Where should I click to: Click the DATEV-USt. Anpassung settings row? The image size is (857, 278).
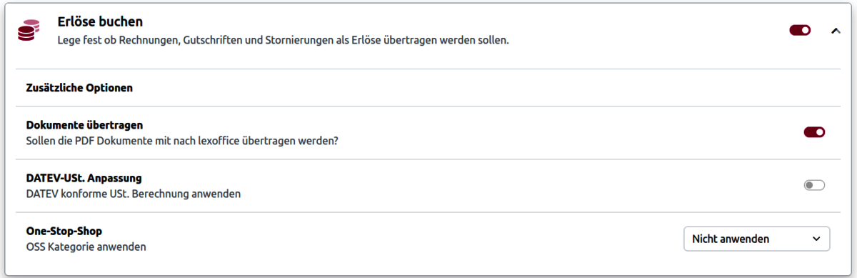pos(428,186)
